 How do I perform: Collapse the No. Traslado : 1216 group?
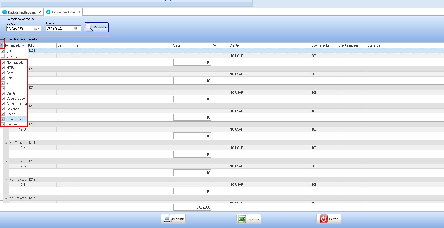7,180
